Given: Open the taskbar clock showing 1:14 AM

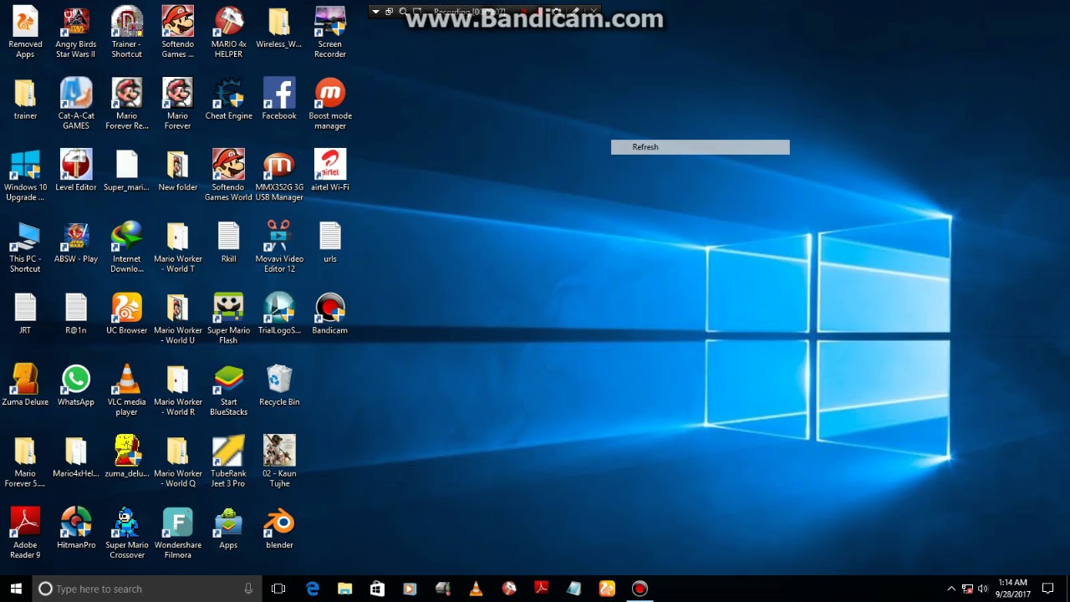Looking at the screenshot, I should click(1012, 589).
